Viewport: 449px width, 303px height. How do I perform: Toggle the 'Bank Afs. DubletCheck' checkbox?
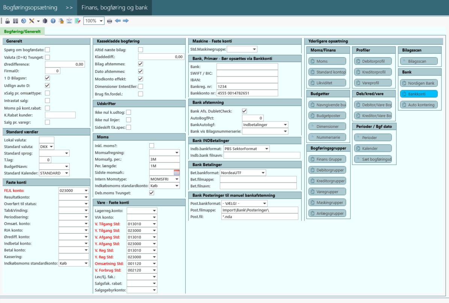245,111
